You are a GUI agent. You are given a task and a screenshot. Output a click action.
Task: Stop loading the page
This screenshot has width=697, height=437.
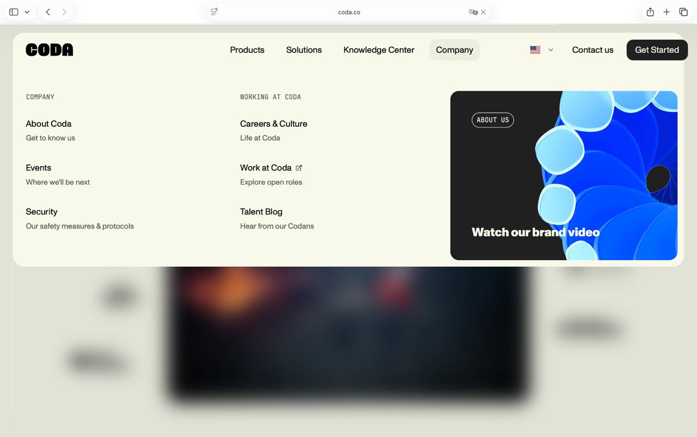484,12
